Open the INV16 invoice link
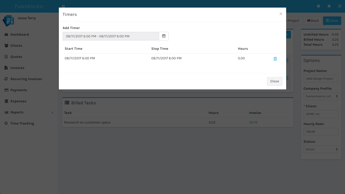 coord(253,123)
